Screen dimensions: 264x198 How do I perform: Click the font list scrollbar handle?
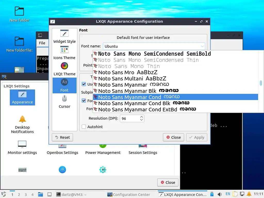pyautogui.click(x=261, y=83)
